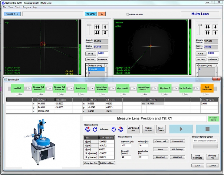Click single down arrow in bottom camera panel
224x175 pixels.
(x=215, y=27)
